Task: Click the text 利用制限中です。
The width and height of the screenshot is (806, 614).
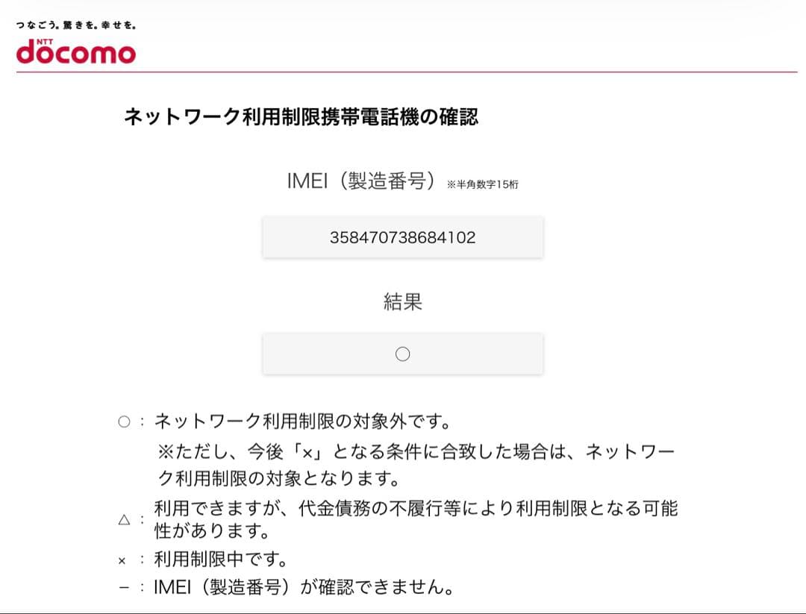Action: [221, 559]
